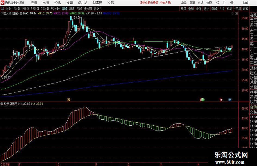Image resolution: width=257 pixels, height=166 pixels.
Task: Expand the 更多 periods chevron
Action: [100, 8]
